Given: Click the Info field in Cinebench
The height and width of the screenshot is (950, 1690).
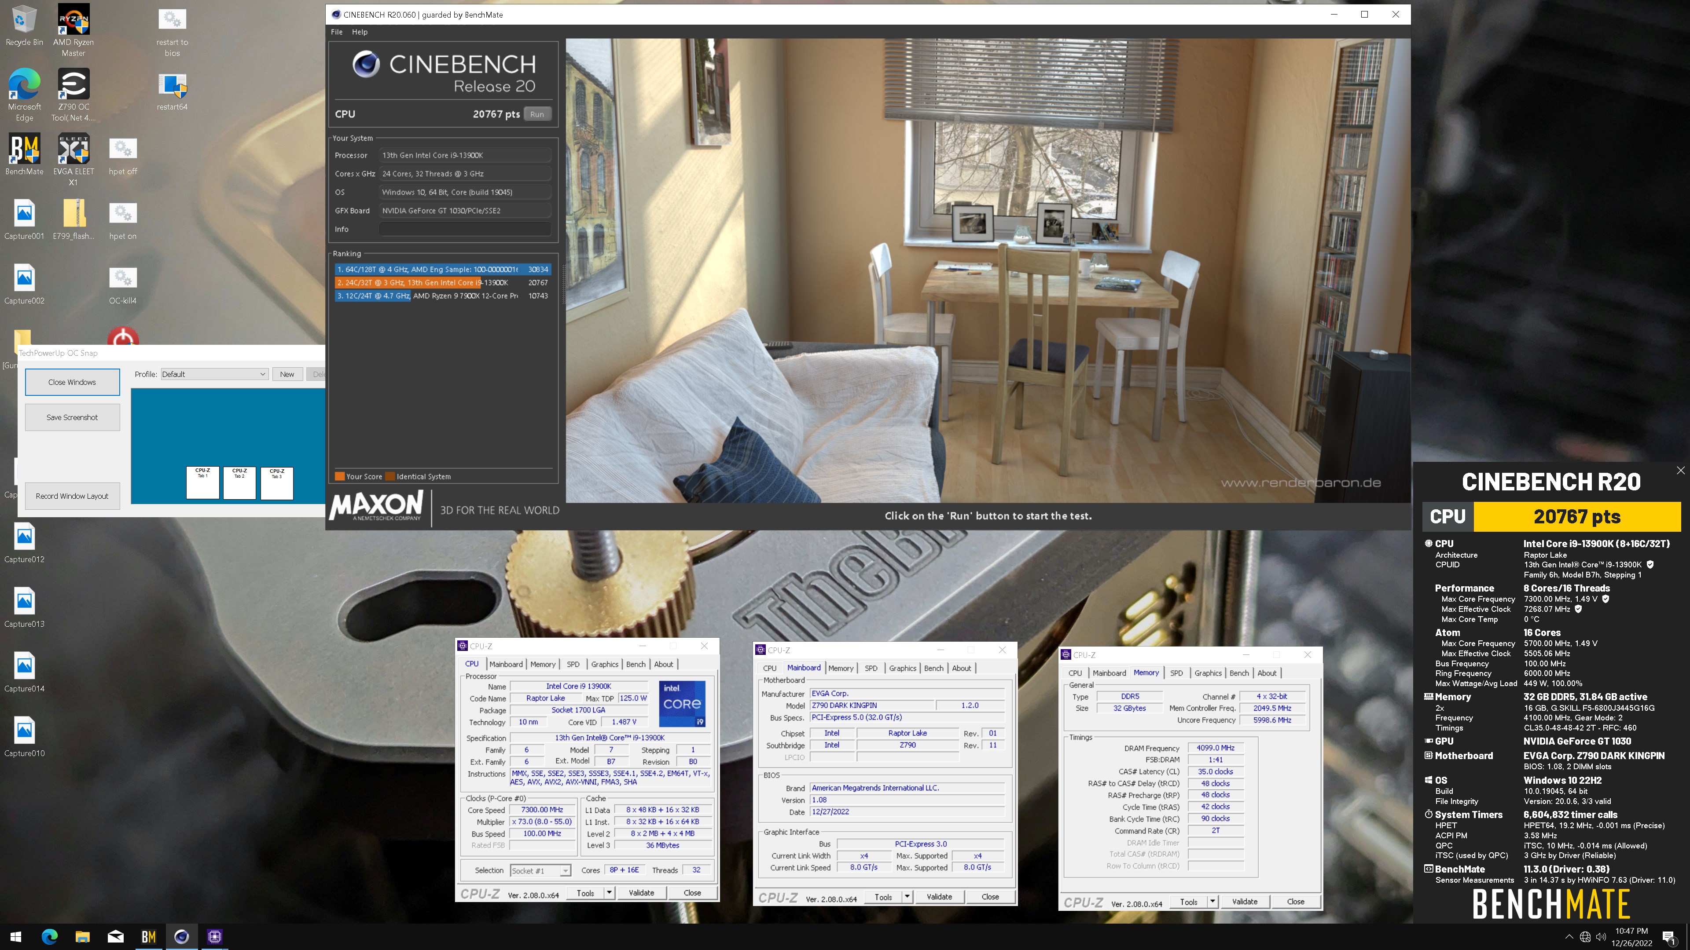Looking at the screenshot, I should pyautogui.click(x=464, y=229).
